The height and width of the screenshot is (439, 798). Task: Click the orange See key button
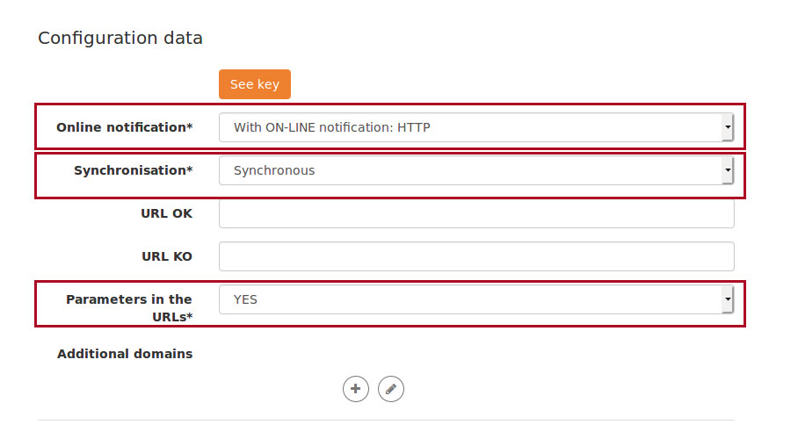tap(255, 84)
